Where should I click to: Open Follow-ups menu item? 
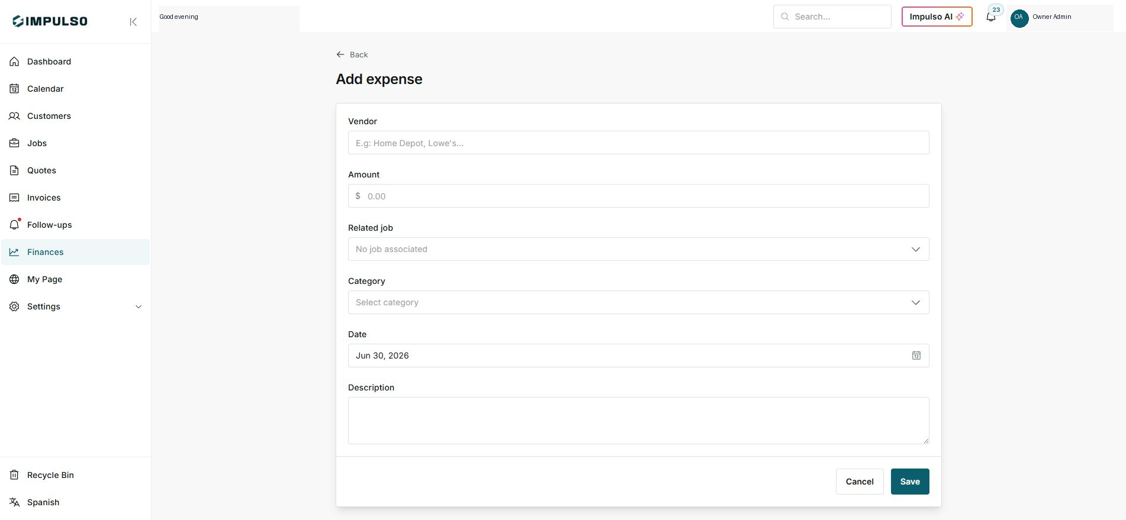coord(75,225)
